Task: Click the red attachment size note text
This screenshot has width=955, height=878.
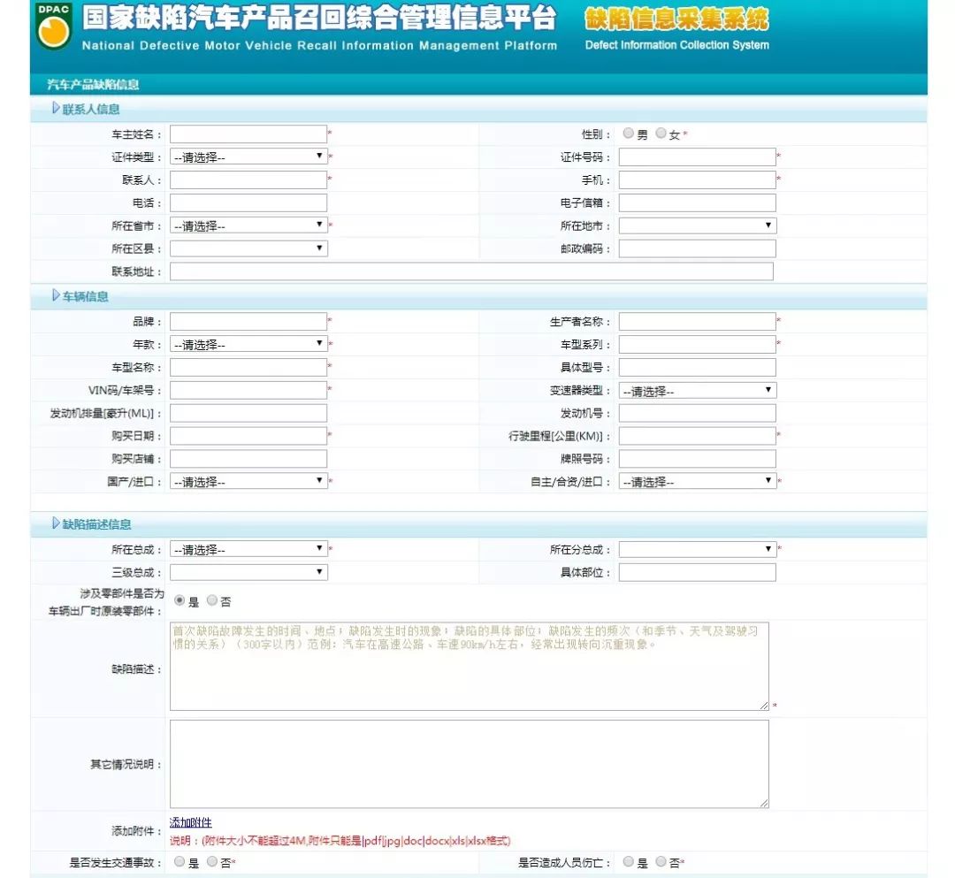Action: [x=340, y=841]
